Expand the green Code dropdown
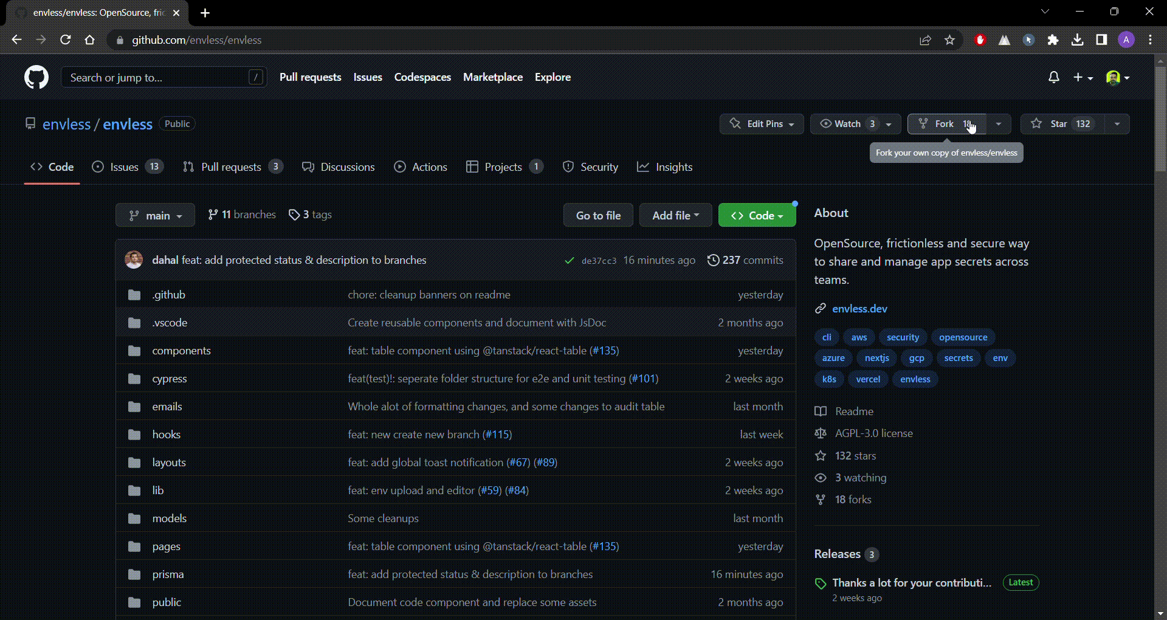The height and width of the screenshot is (620, 1167). point(757,215)
